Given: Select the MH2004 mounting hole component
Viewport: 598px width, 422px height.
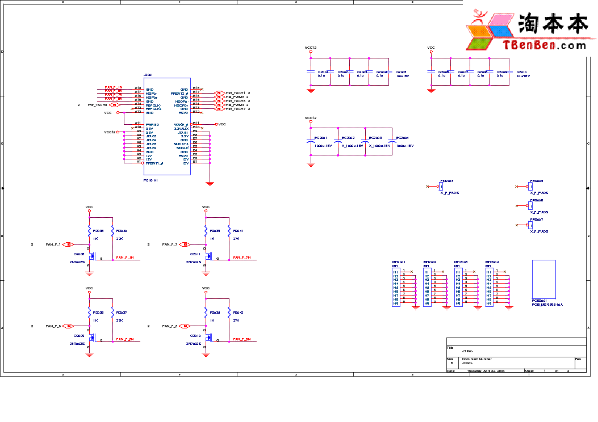Looking at the screenshot, I should pos(489,288).
